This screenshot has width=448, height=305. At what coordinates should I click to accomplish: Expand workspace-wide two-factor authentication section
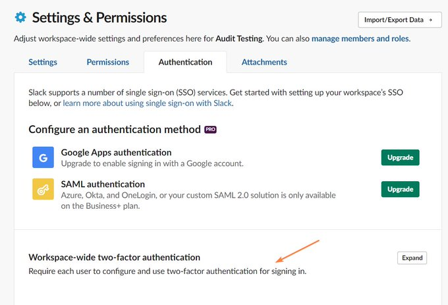412,258
